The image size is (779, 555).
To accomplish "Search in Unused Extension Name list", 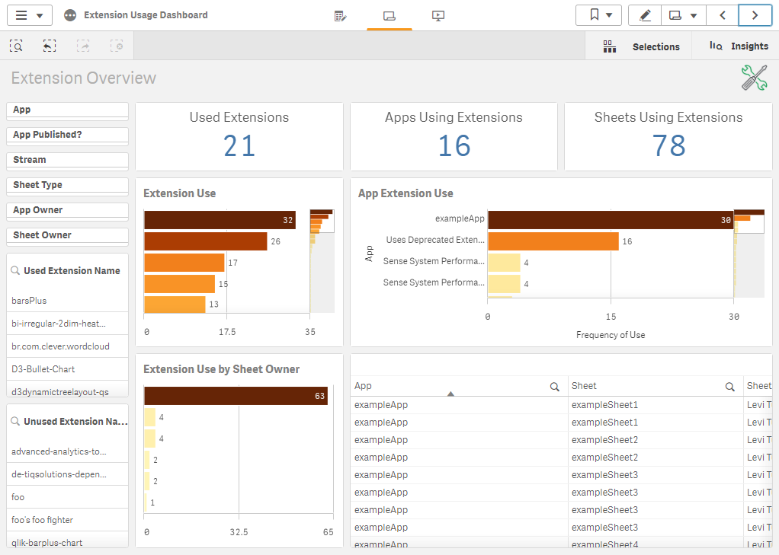I will coord(15,422).
